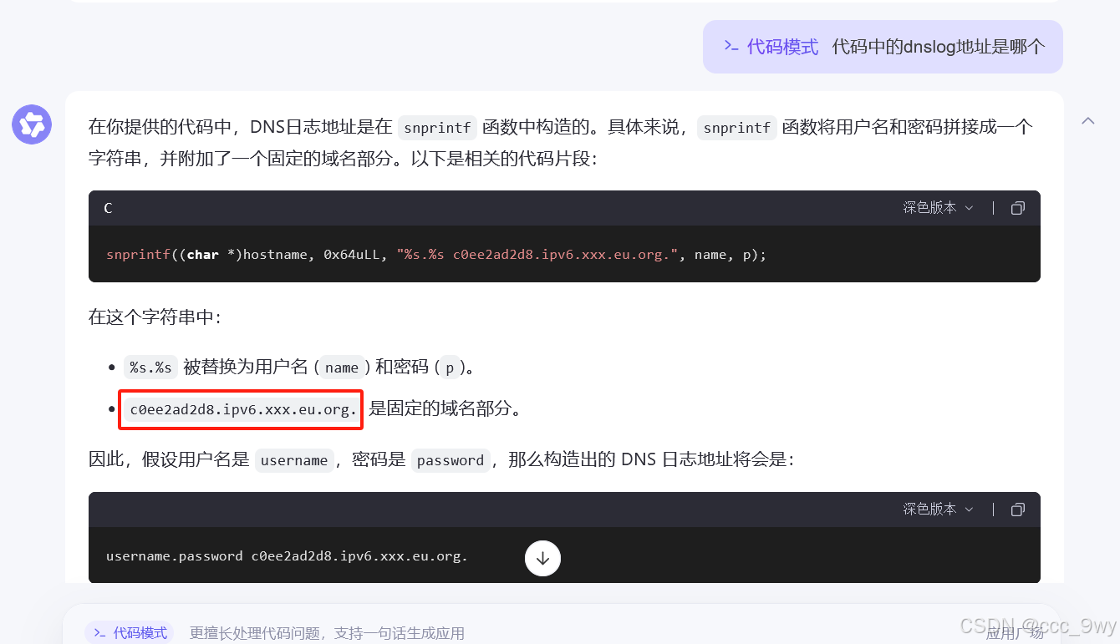The image size is (1120, 644).
Task: Click the username.password c0ee2ad2d8 code line
Action: (x=287, y=556)
